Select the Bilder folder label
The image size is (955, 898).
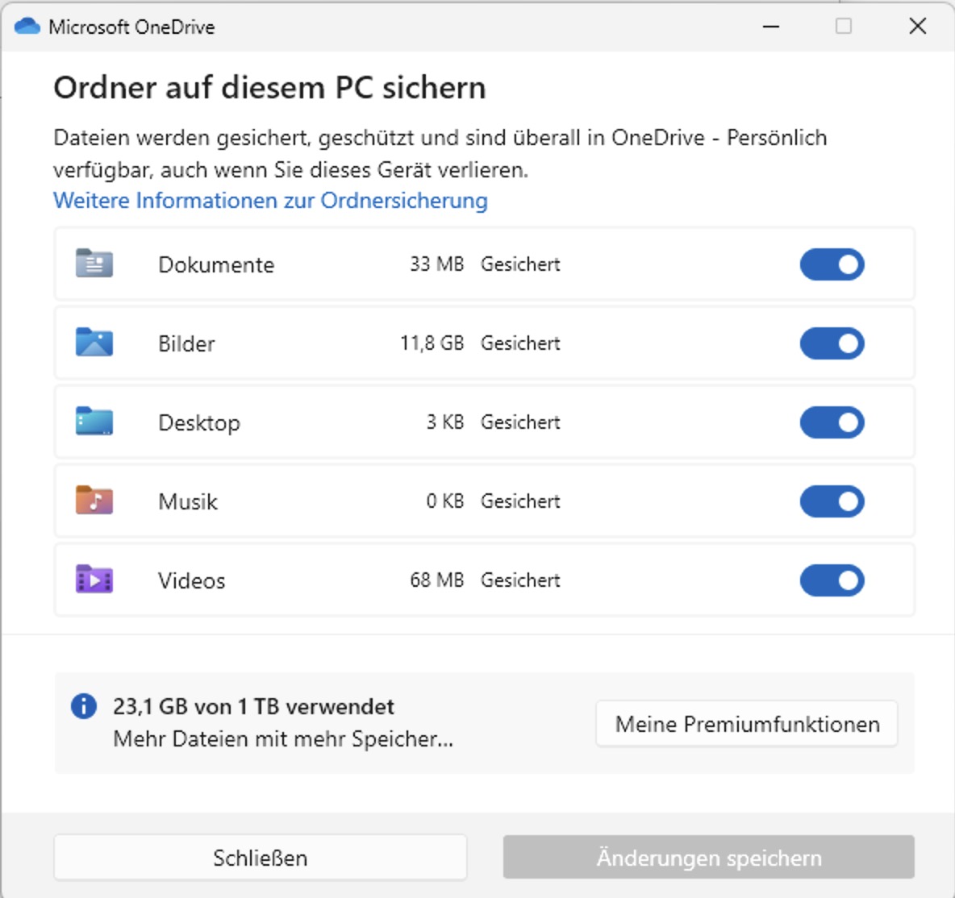coord(186,344)
